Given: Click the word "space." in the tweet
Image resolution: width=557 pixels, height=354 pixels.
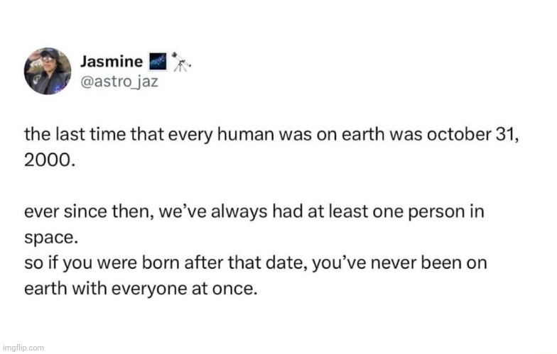Looking at the screenshot, I should pos(48,238).
